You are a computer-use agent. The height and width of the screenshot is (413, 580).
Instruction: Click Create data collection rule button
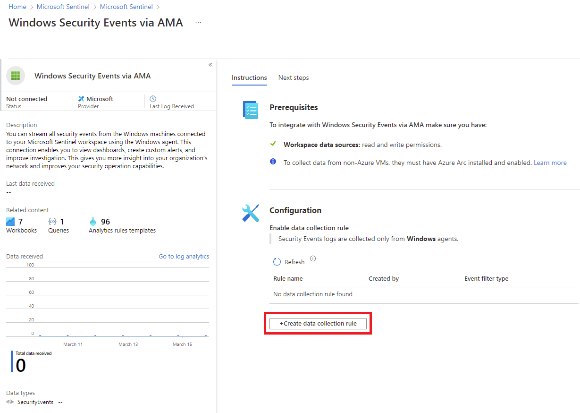tap(318, 324)
